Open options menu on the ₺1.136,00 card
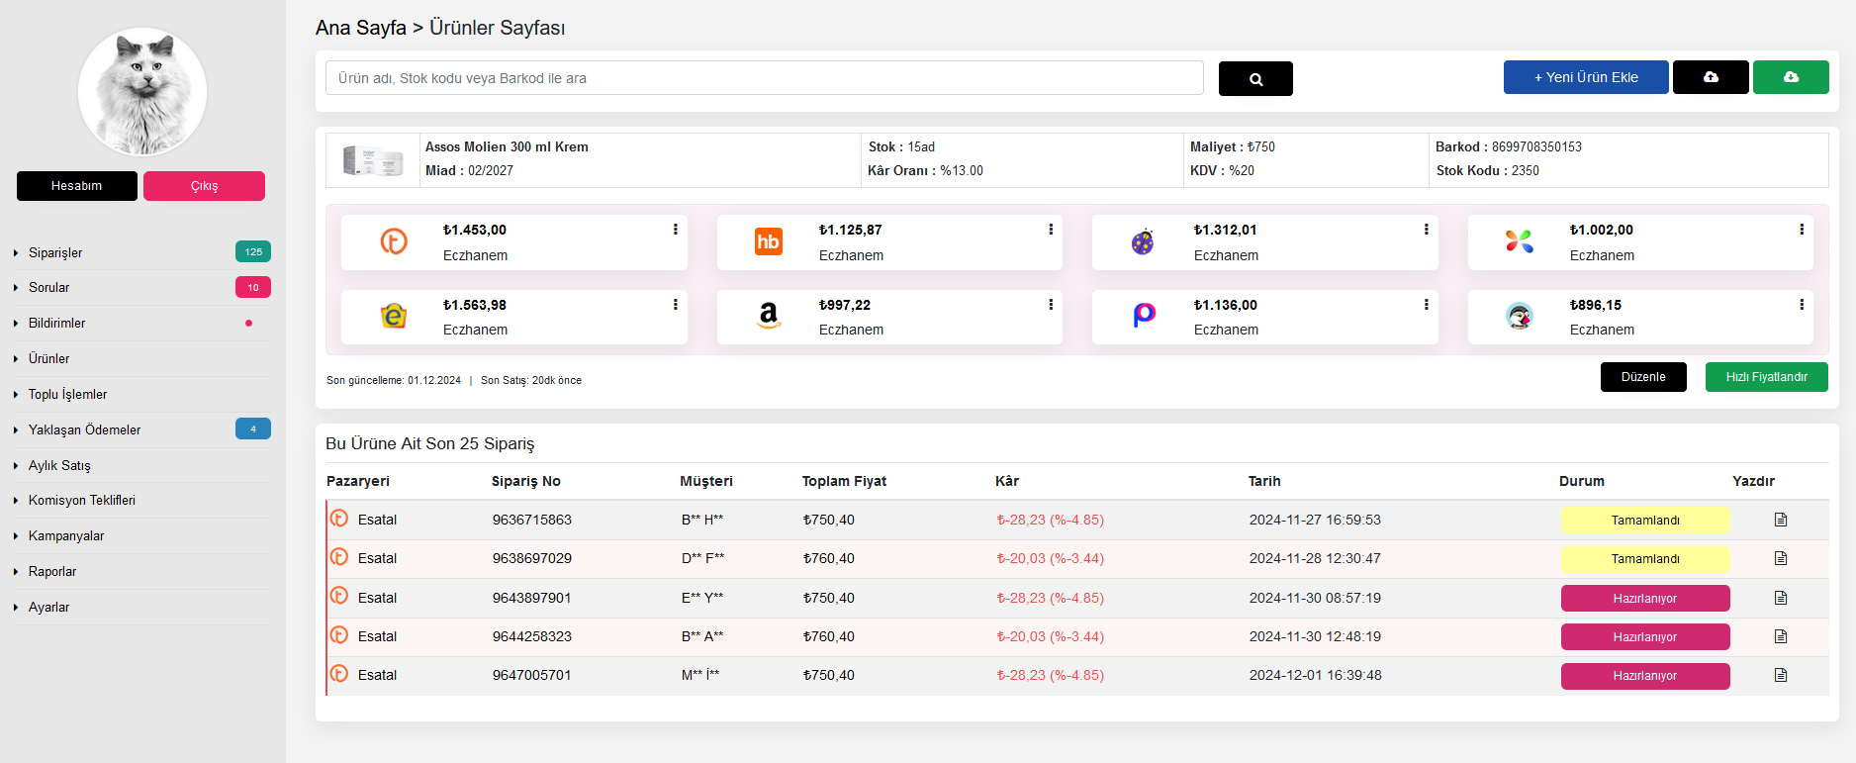This screenshot has height=763, width=1856. click(1426, 305)
